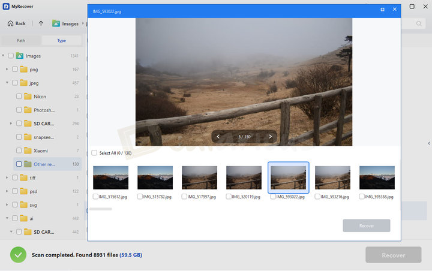Open the IMG_593216.jpg thumbnail

pos(332,177)
